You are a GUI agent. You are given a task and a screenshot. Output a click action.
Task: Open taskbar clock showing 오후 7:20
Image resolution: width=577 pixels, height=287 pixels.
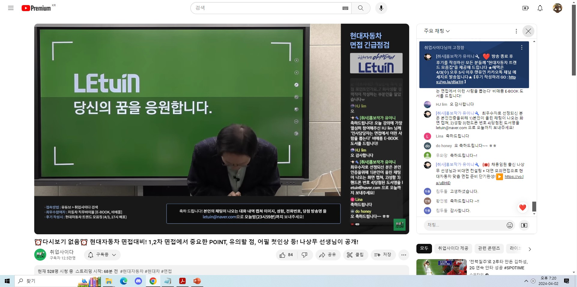point(548,281)
